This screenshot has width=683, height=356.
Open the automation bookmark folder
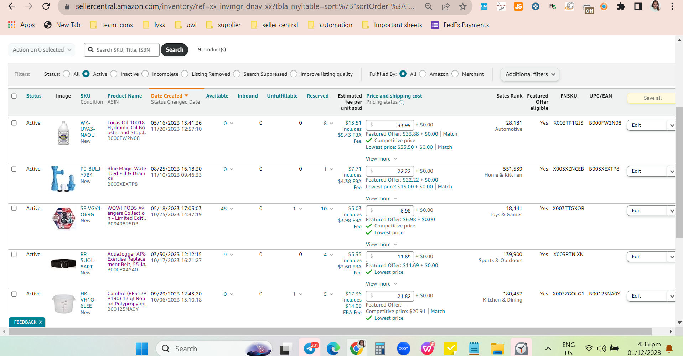(330, 25)
